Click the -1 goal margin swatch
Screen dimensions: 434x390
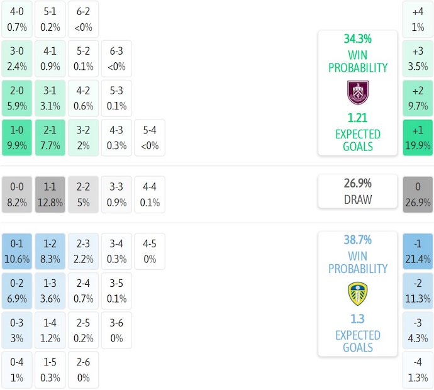pyautogui.click(x=418, y=251)
